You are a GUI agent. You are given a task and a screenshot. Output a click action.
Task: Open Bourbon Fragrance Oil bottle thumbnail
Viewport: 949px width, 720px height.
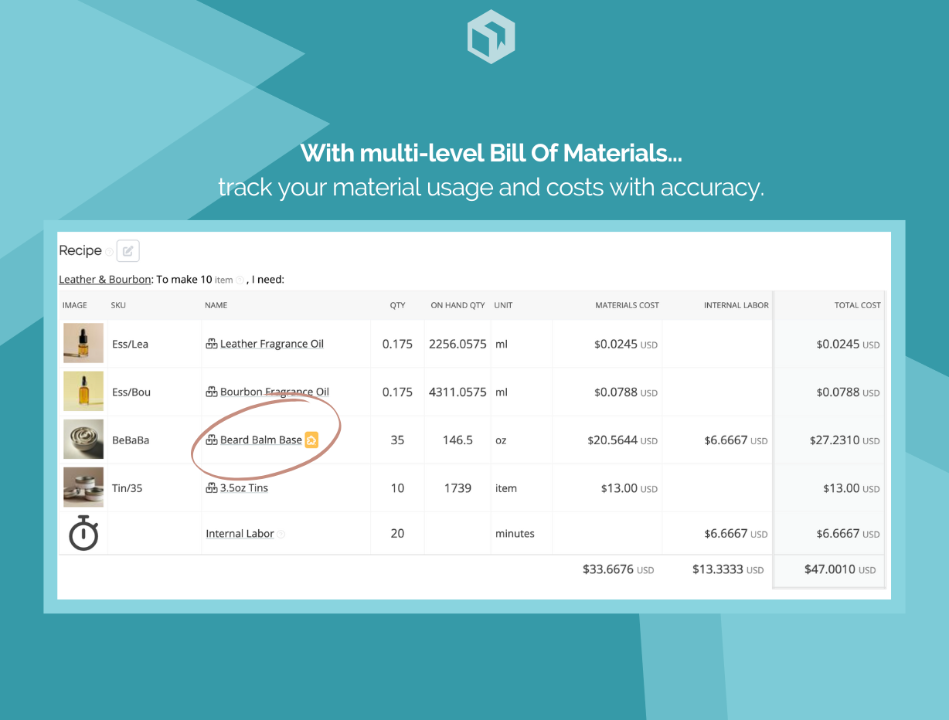point(83,391)
